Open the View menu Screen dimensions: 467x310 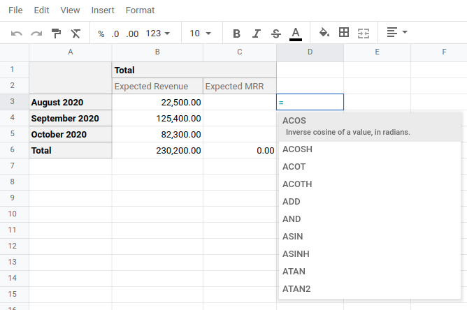[70, 10]
